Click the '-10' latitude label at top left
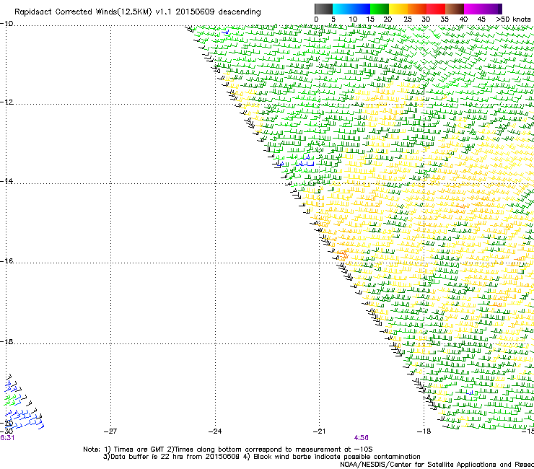The image size is (534, 469). [x=6, y=24]
